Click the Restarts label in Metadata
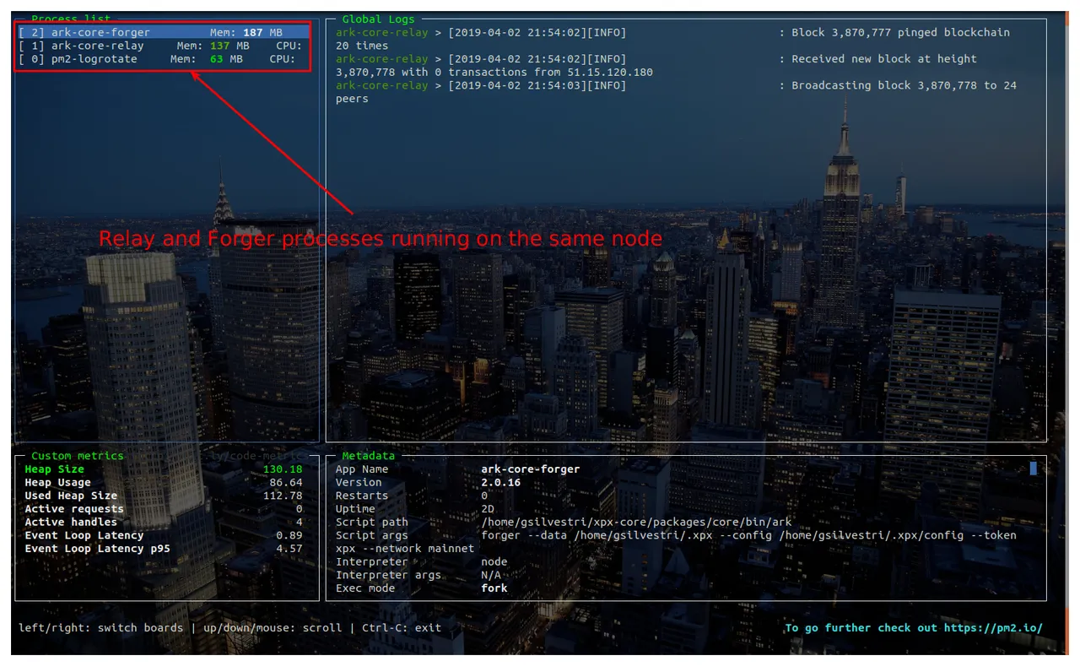1080x672 pixels. (x=362, y=496)
